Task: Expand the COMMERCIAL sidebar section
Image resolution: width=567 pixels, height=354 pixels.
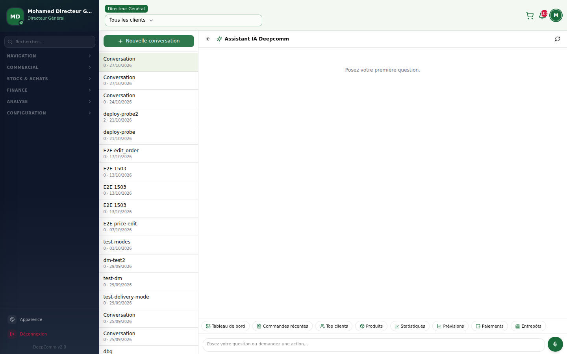Action: [x=49, y=67]
